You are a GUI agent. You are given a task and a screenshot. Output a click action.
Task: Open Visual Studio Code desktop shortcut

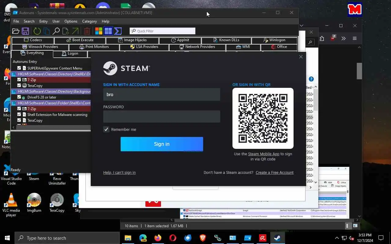(11, 175)
